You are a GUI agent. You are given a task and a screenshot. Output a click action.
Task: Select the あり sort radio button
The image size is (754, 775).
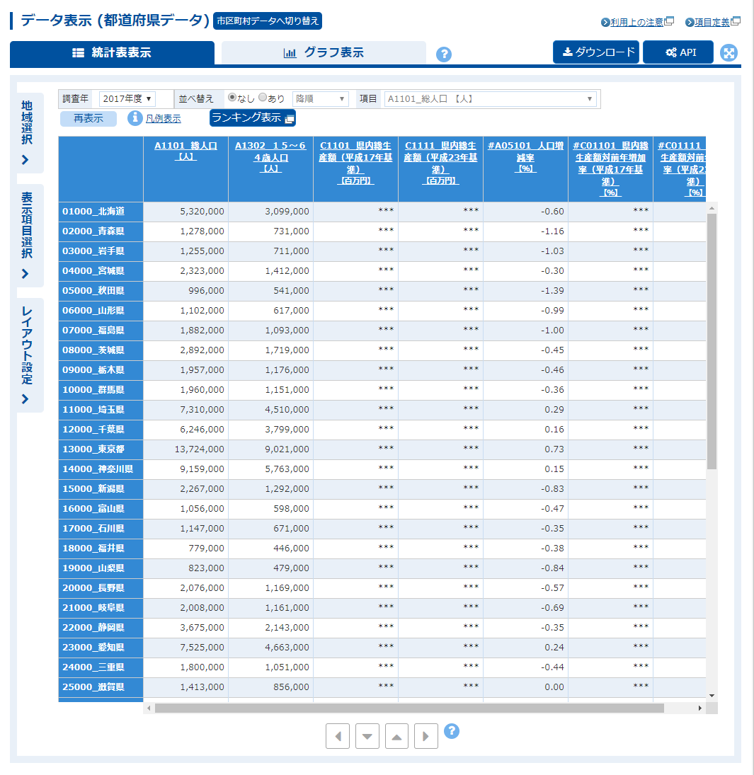(263, 98)
